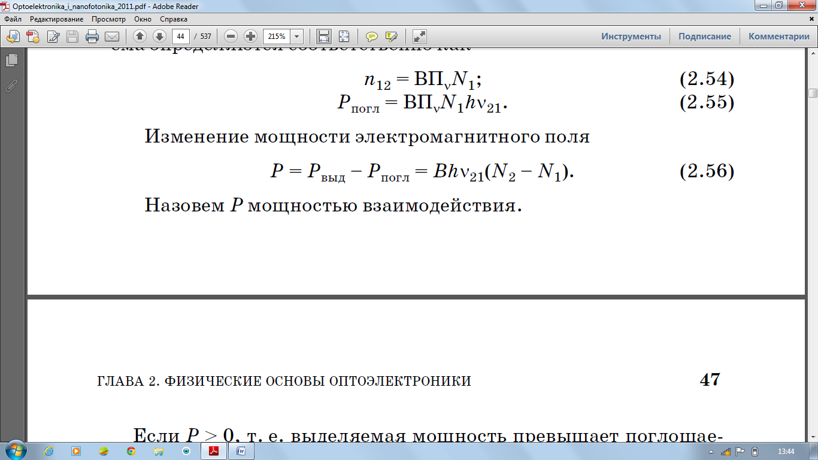Click the page number field showing 44
818x460 pixels.
[181, 36]
